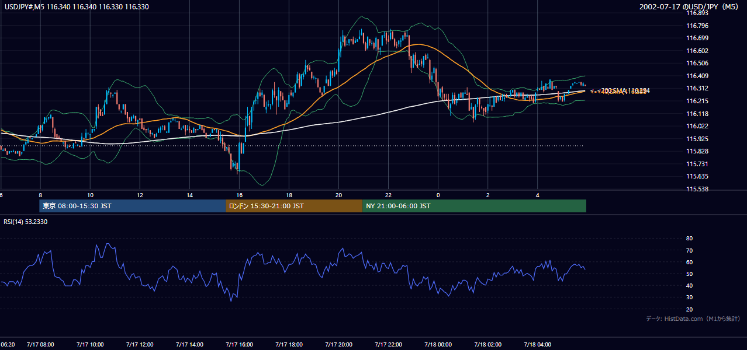
Task: Click the 7/17 10:00 time label
Action: [90, 344]
